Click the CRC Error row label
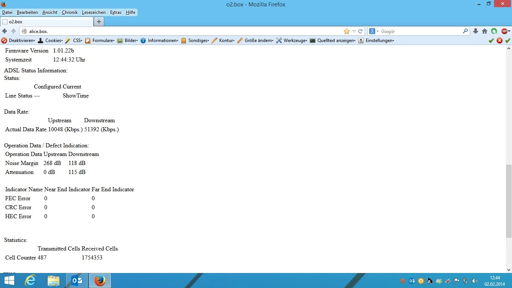This screenshot has height=288, width=512. (x=18, y=207)
